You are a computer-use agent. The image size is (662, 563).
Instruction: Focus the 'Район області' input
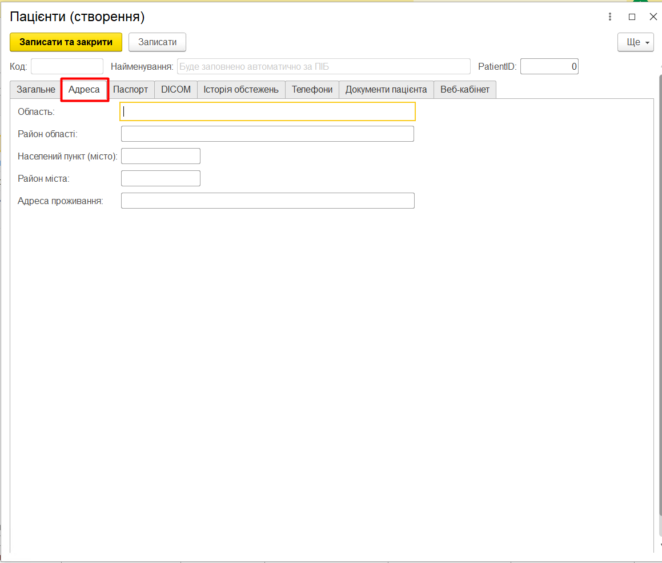coord(267,134)
